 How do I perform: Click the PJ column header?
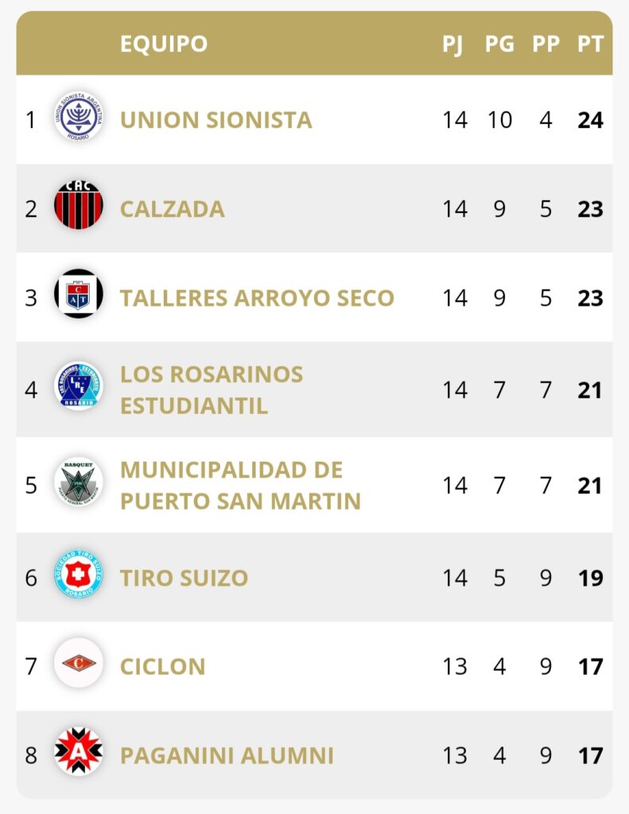pyautogui.click(x=452, y=44)
